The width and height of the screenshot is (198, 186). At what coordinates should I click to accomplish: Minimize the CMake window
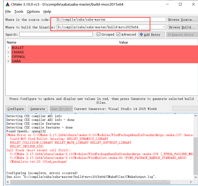click(x=167, y=4)
